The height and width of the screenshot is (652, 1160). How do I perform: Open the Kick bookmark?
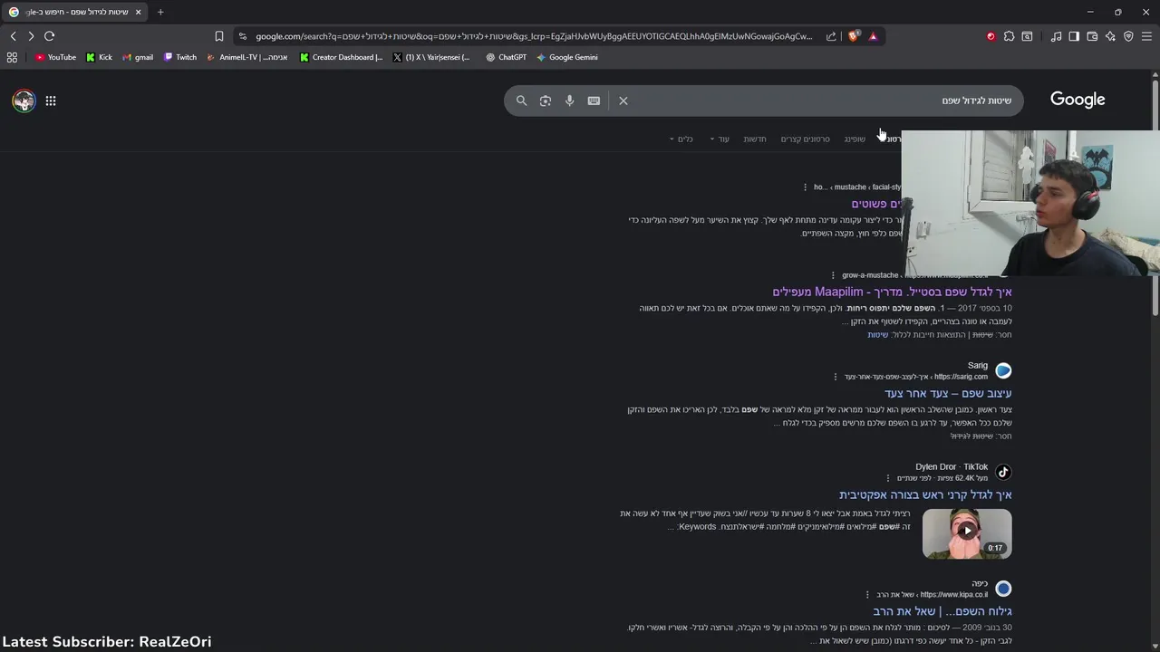point(99,57)
